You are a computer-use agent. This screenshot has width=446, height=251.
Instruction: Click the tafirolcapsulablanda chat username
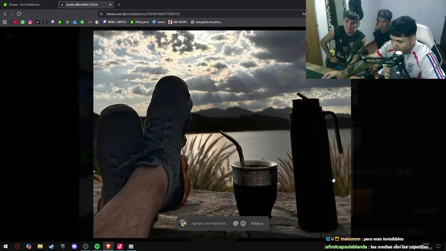pos(346,247)
